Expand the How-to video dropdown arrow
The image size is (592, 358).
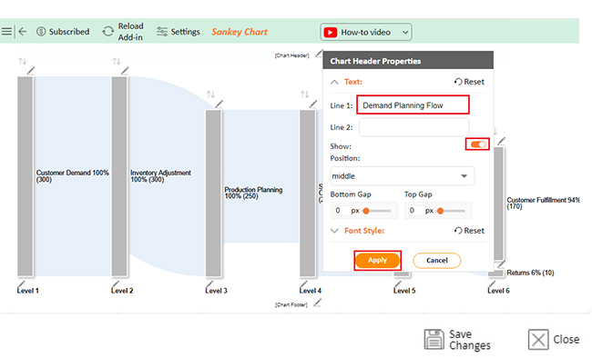point(405,33)
